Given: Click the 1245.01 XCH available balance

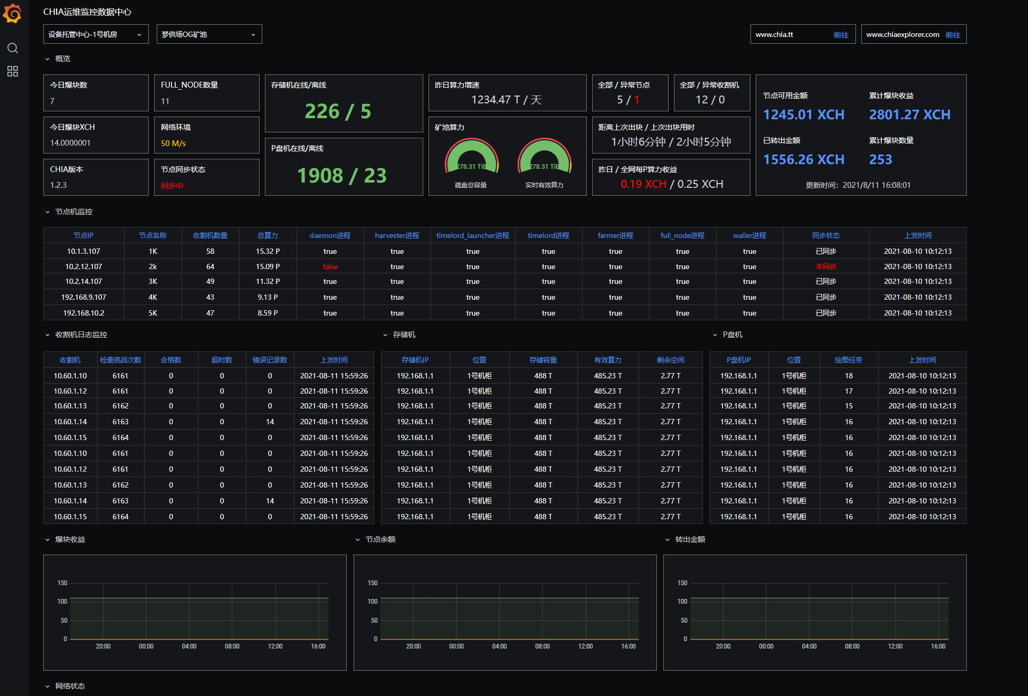Looking at the screenshot, I should [x=804, y=115].
